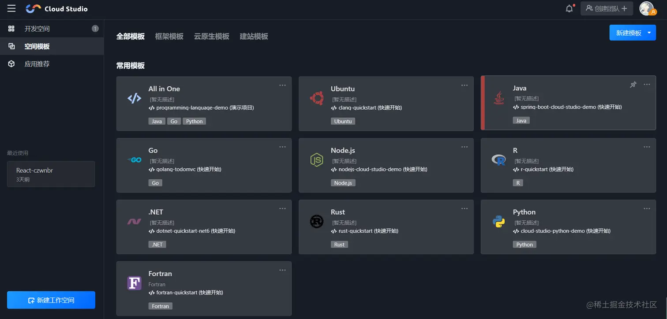
Task: Click the Ubuntu logo icon
Action: (x=316, y=98)
